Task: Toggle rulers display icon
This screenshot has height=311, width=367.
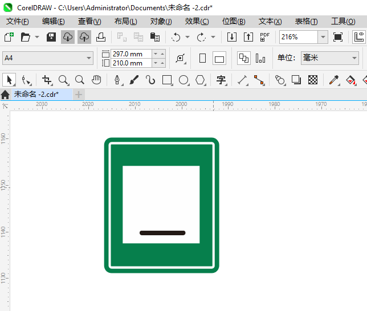Action: 359,37
